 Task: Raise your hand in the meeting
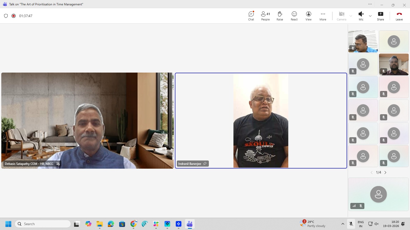pos(280,16)
